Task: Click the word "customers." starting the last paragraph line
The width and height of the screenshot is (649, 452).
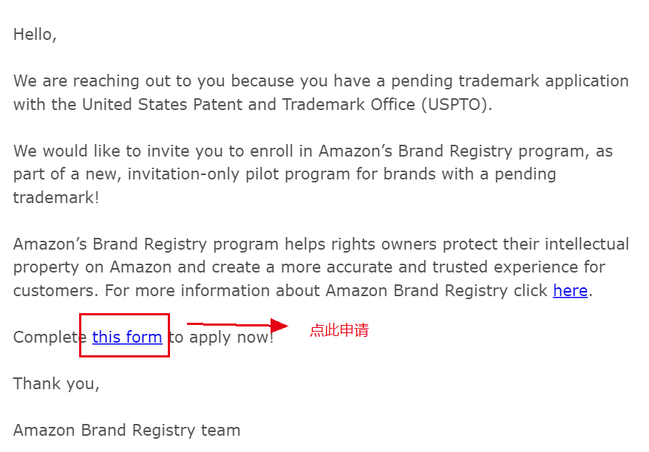Action: (x=56, y=291)
